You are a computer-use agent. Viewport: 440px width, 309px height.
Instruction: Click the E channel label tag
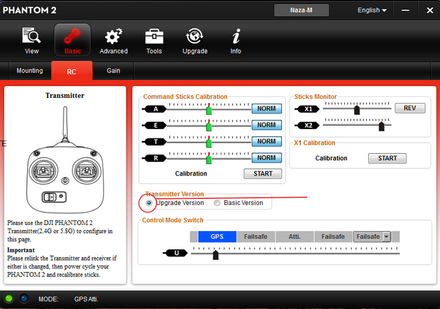(154, 125)
